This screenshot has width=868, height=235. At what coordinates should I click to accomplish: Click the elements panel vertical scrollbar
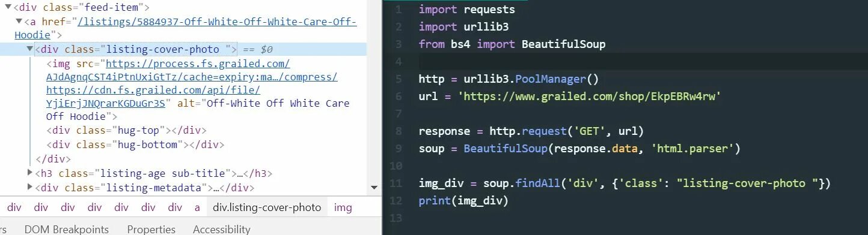pyautogui.click(x=374, y=96)
